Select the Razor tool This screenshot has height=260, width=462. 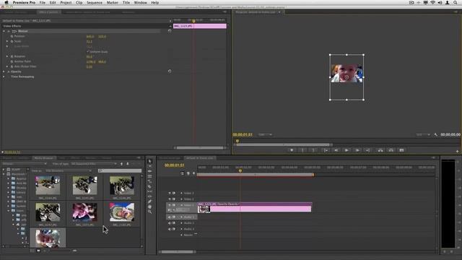(149, 186)
